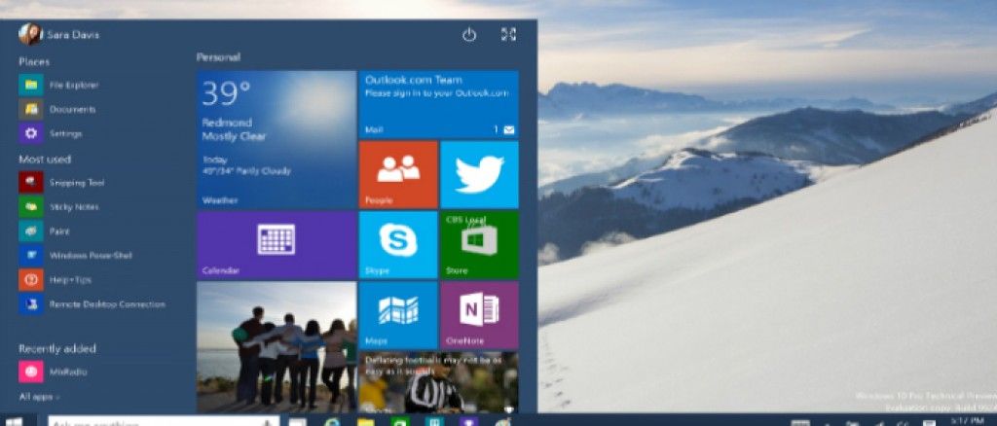Open Documents from the Places list

(57, 109)
